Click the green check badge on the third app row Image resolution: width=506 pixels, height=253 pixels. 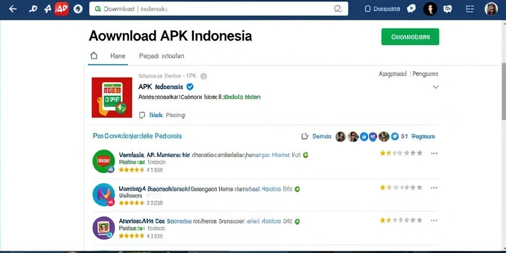[297, 221]
